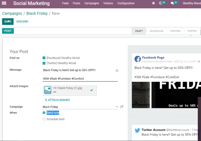
Task: Click the DISCARD button
Action: (22, 21)
